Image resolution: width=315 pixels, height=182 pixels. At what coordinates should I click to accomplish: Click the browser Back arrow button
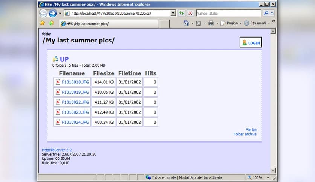43,14
